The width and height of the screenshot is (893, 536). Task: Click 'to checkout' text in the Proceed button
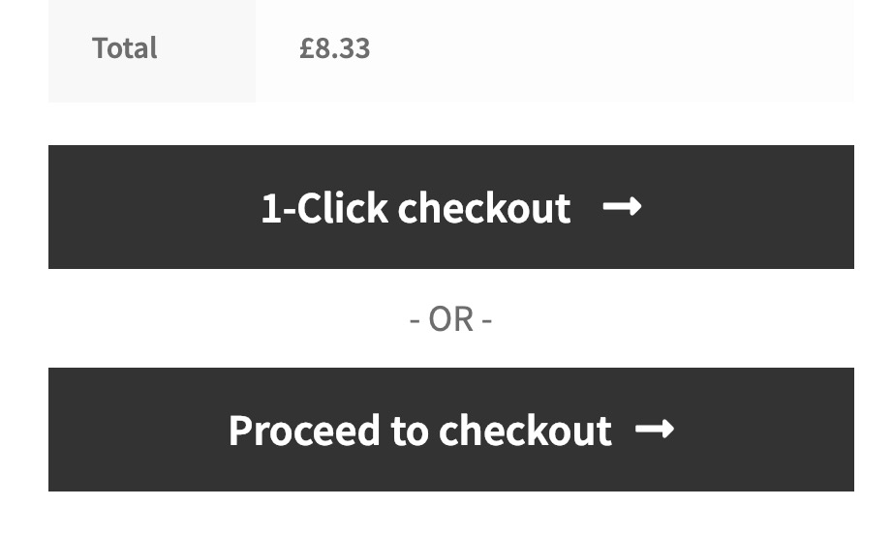pos(501,431)
